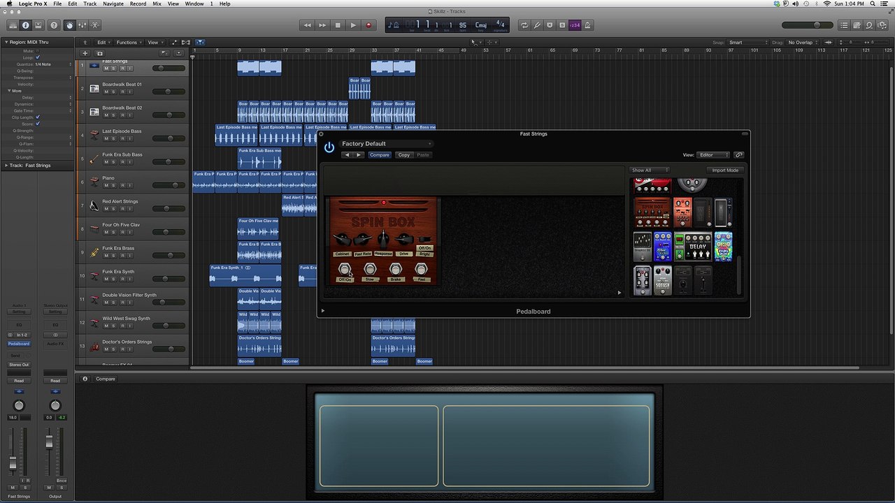Toggle the Smart Controls button

coord(69,25)
